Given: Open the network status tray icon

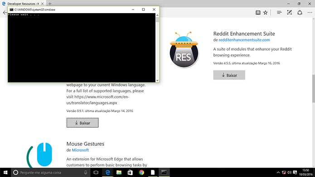Looking at the screenshot, I should [x=284, y=172].
